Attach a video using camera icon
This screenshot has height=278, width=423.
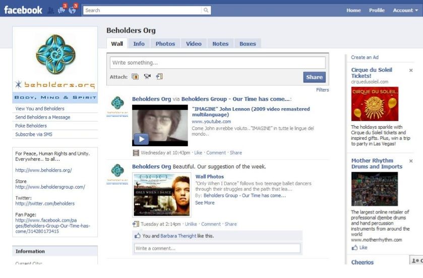pyautogui.click(x=147, y=77)
